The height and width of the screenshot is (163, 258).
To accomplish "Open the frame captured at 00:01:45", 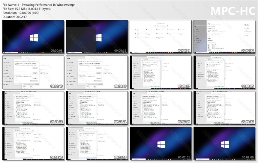I will [x=33, y=143].
